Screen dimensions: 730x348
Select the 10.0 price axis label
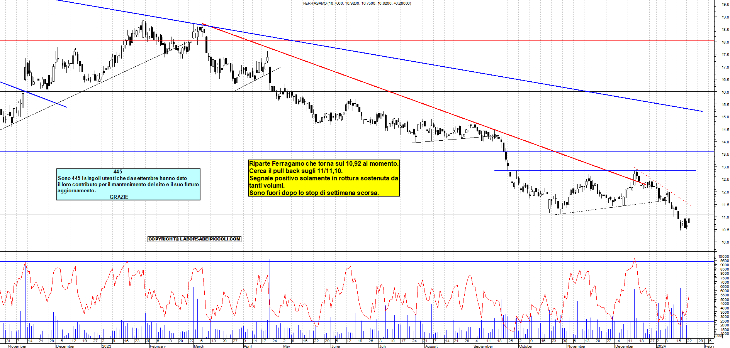point(725,242)
